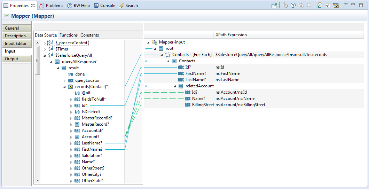The image size is (369, 189).
Task: Open the Input Editor section
Action: [16, 44]
